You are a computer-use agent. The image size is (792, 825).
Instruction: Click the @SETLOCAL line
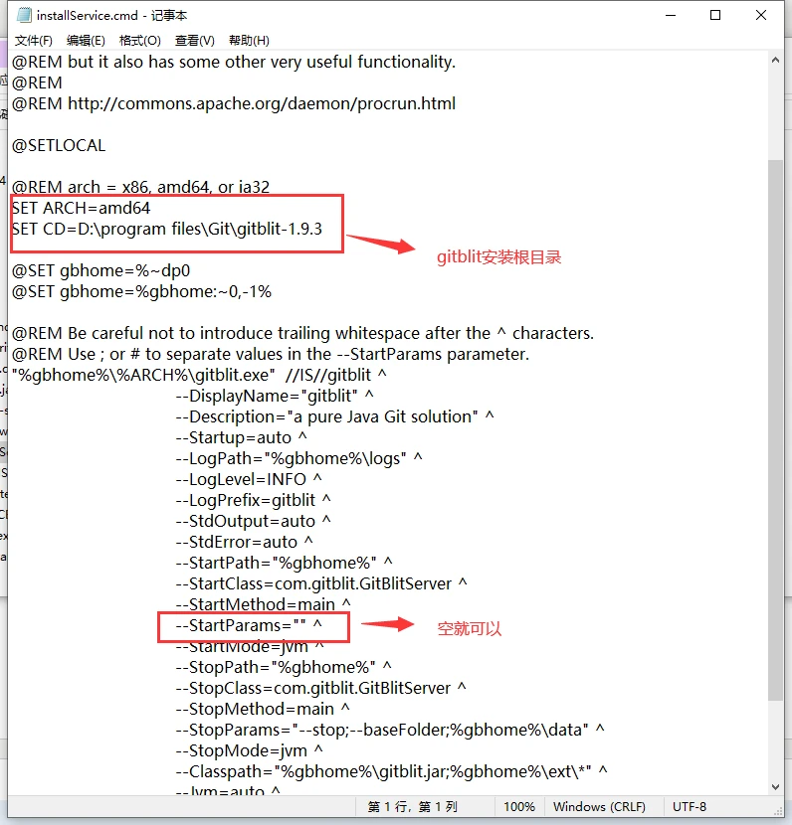(59, 145)
